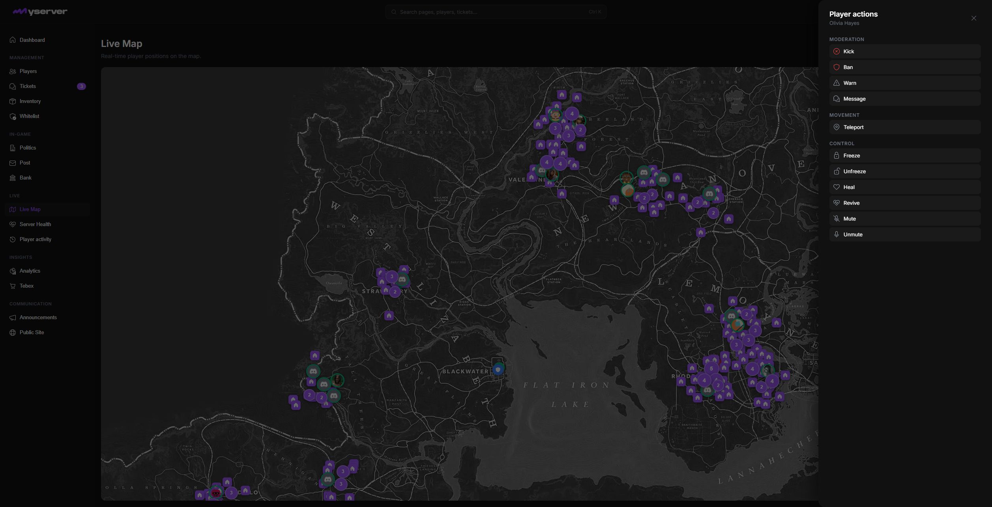Click the Kick circle-x icon

coord(836,51)
